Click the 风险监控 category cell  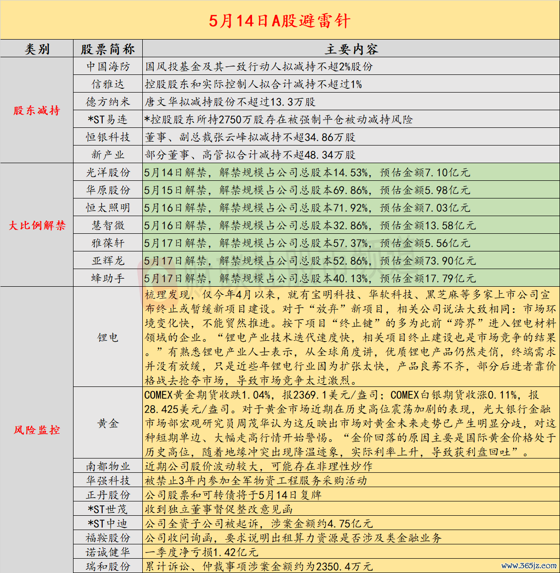(37, 430)
